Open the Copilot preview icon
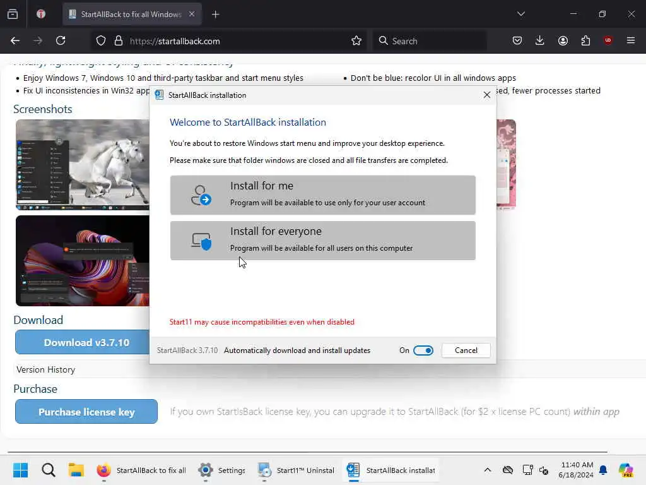The image size is (646, 485). (626, 470)
